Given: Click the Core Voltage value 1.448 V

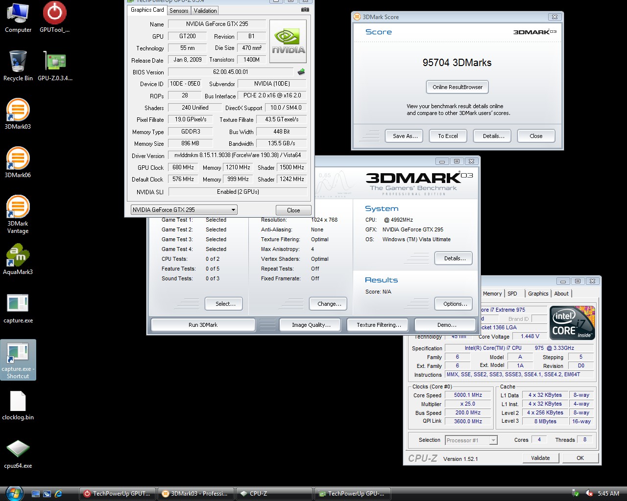Looking at the screenshot, I should [x=530, y=336].
